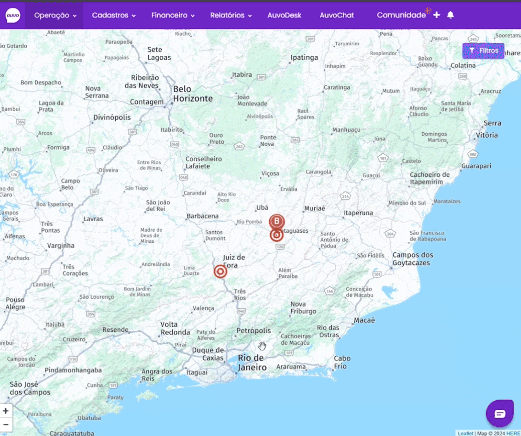Expand the Cadastros dropdown menu
Image resolution: width=521 pixels, height=436 pixels.
click(113, 15)
